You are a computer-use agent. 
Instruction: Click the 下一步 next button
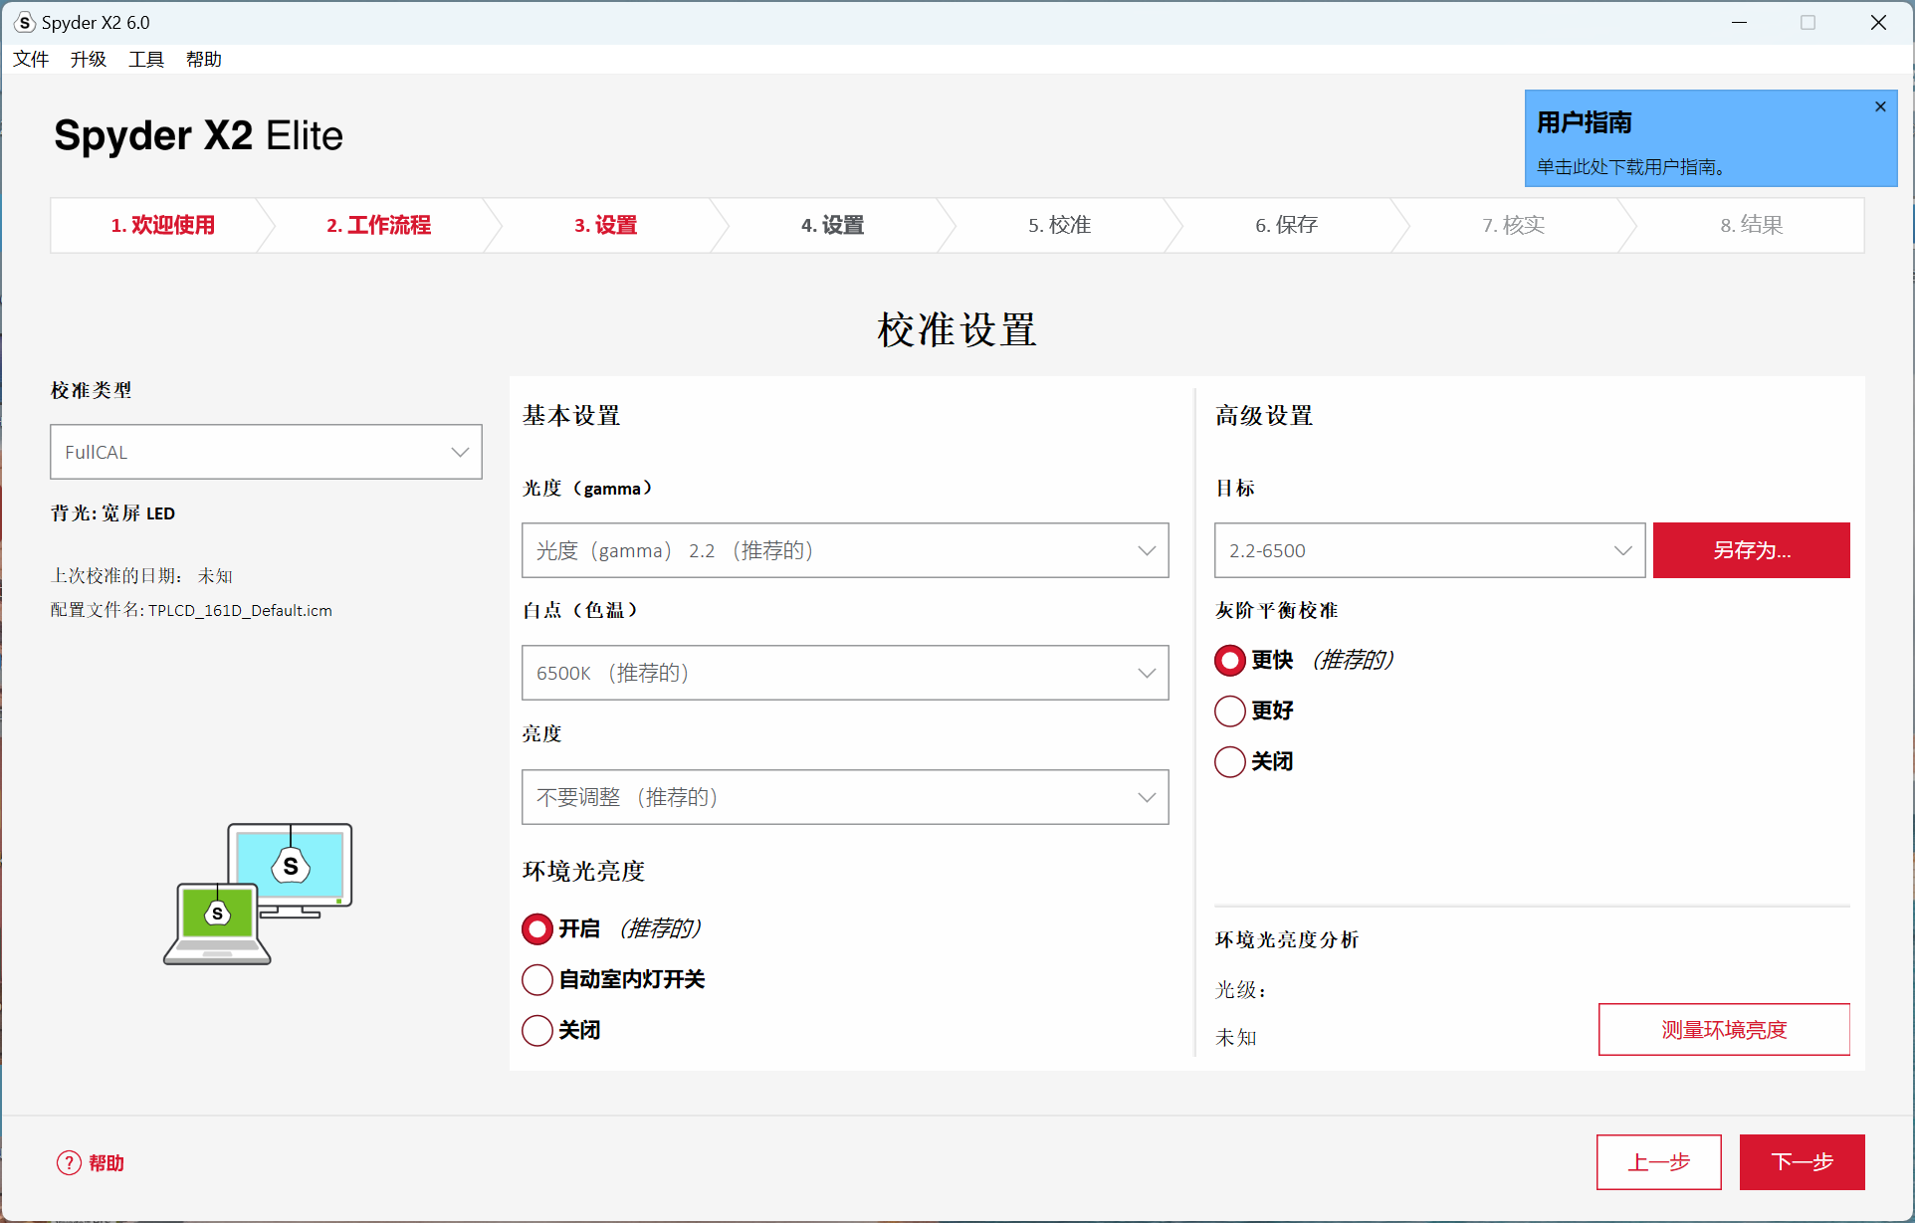[x=1802, y=1162]
